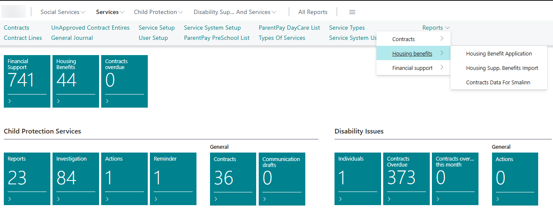Expand the Contracts submenu arrow in Reports
The height and width of the screenshot is (214, 553).
(x=442, y=39)
